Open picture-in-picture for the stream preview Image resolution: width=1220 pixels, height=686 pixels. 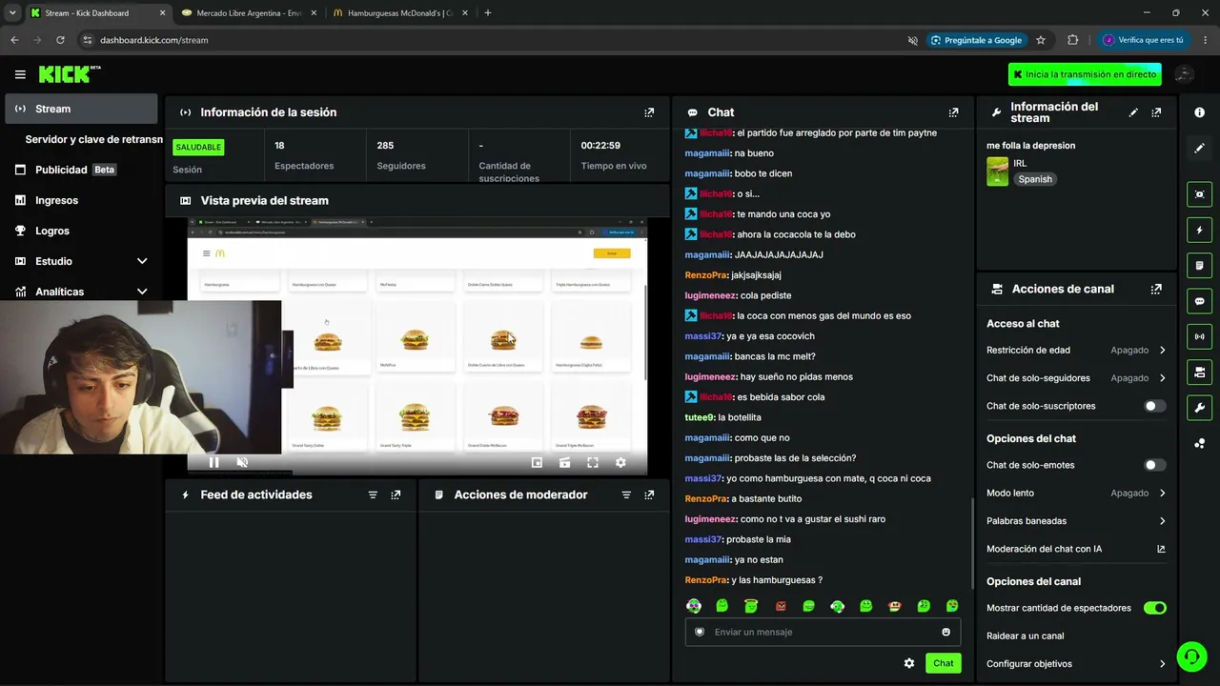[x=537, y=462]
